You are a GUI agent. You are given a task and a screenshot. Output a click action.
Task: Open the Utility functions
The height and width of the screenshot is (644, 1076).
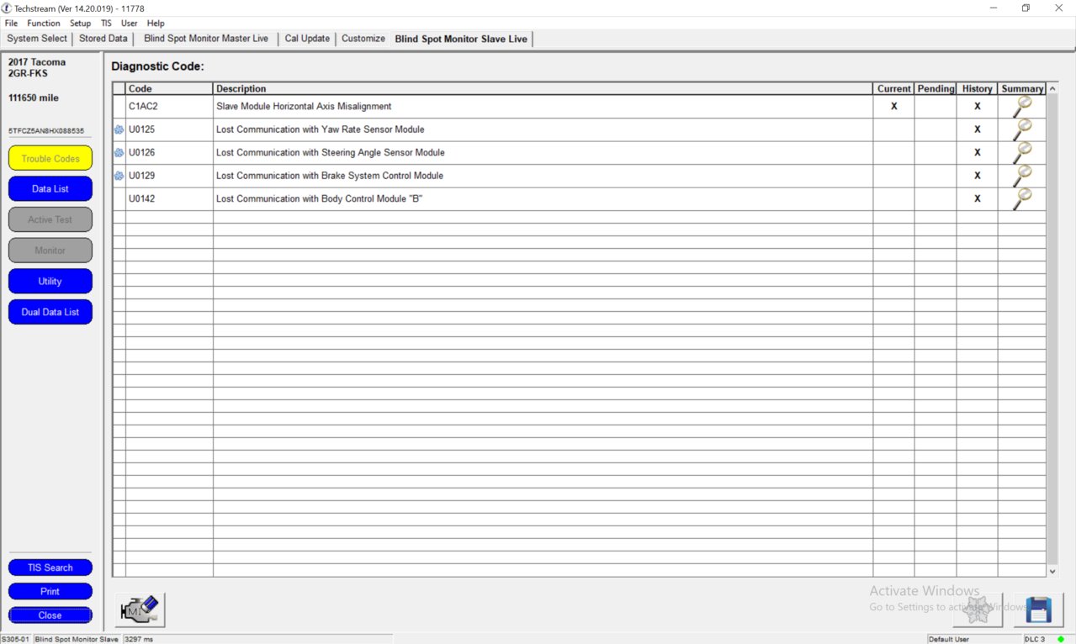(x=50, y=281)
